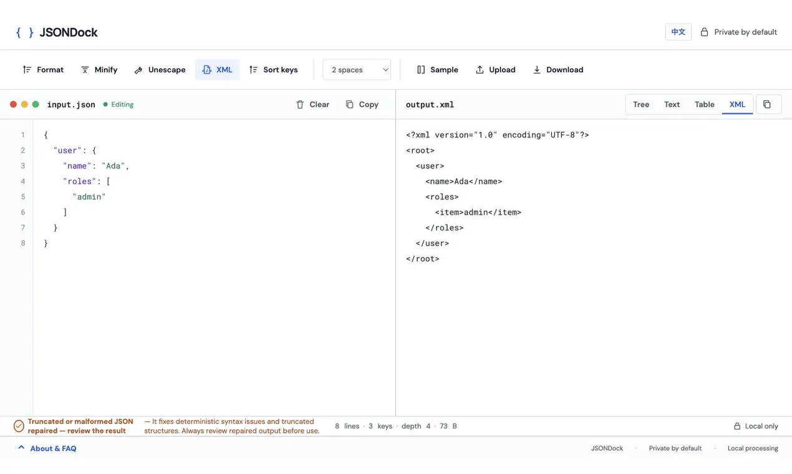Image resolution: width=792 pixels, height=474 pixels.
Task: Click the <name>Ada</name> output line
Action: [463, 181]
